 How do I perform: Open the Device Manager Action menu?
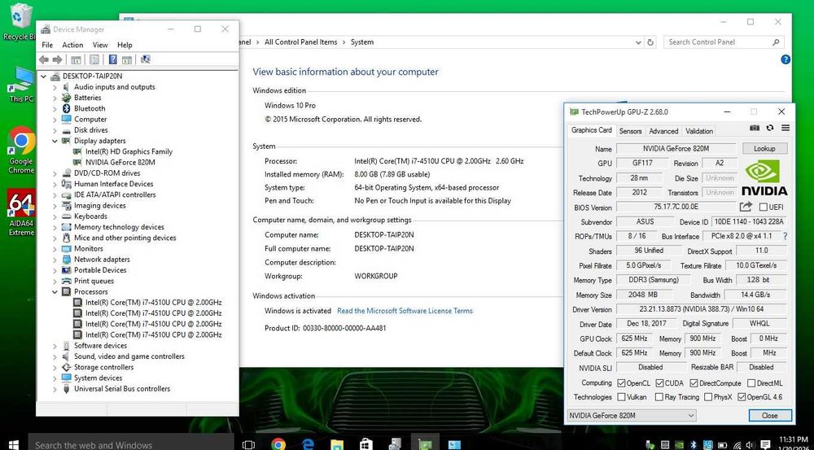tap(72, 45)
